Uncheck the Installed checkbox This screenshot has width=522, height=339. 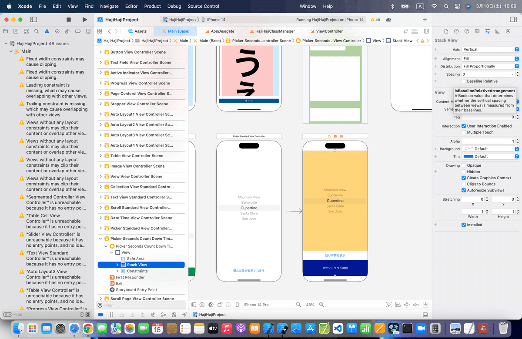coord(464,225)
